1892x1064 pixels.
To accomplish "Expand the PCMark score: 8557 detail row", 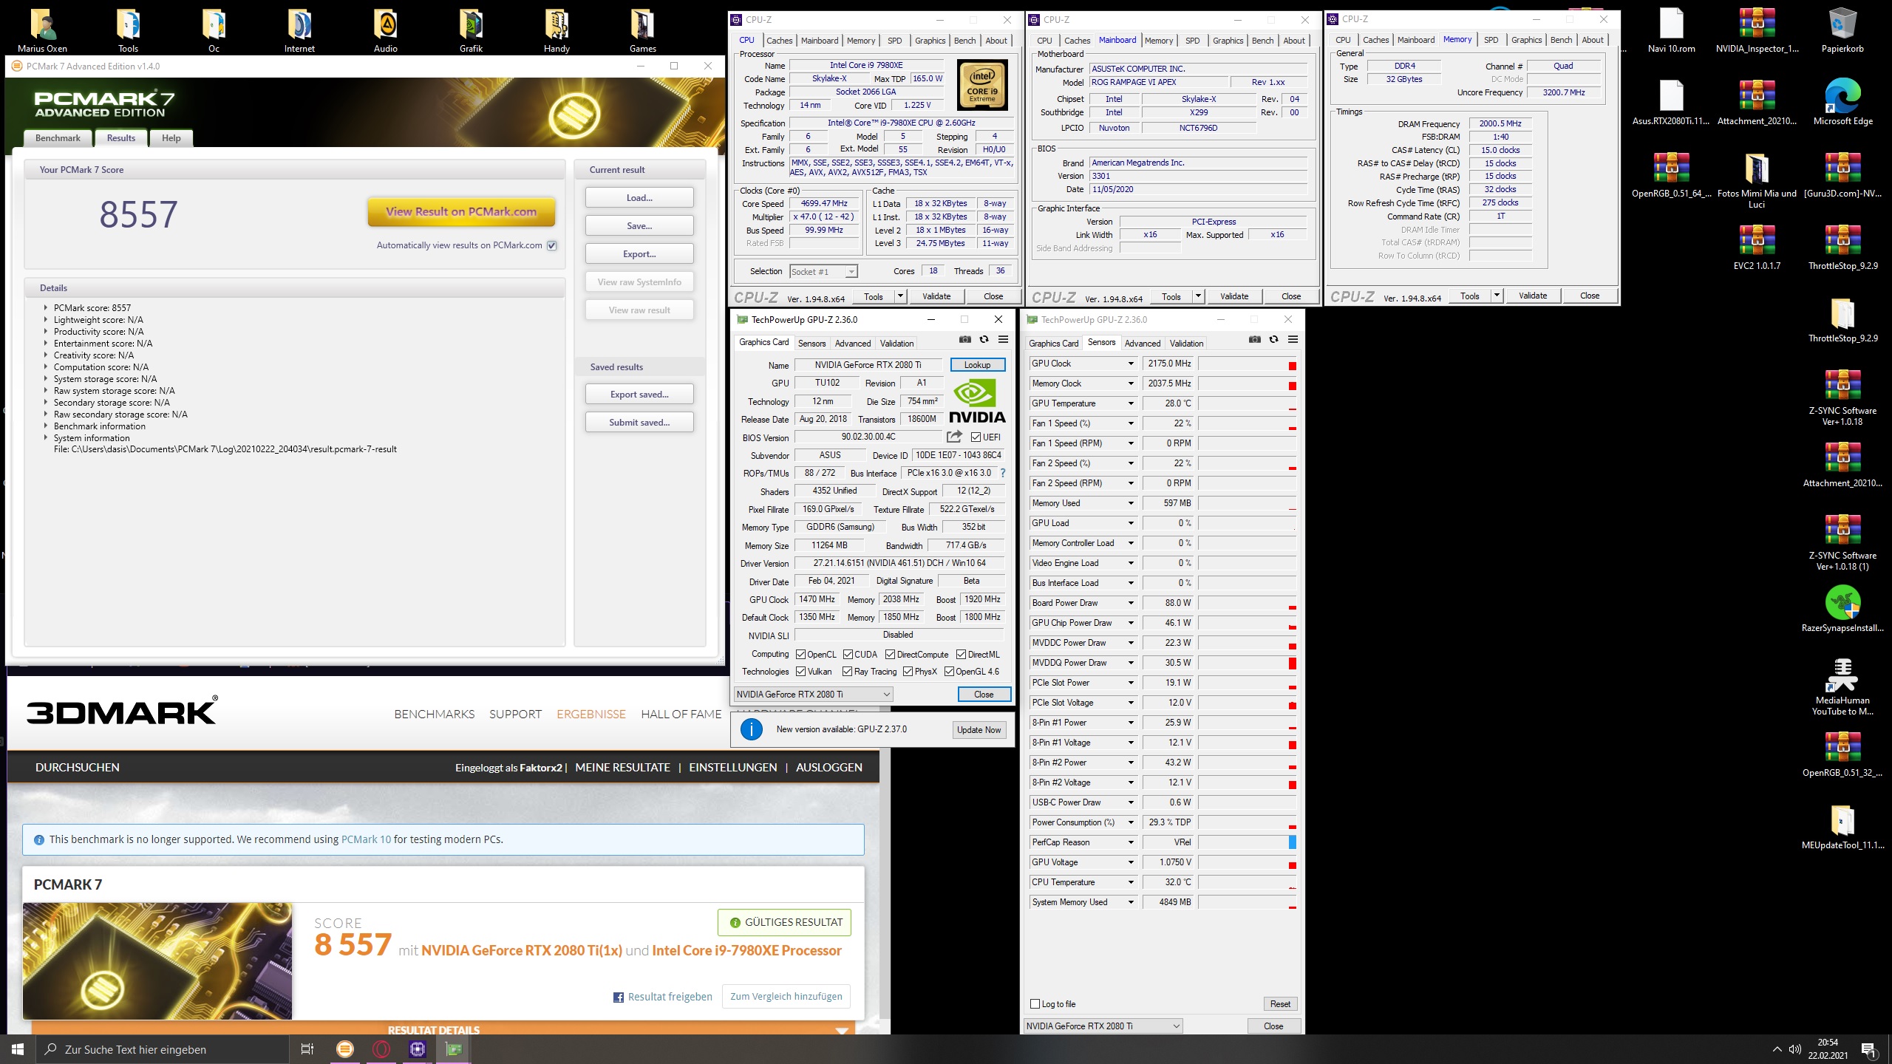I will 45,307.
